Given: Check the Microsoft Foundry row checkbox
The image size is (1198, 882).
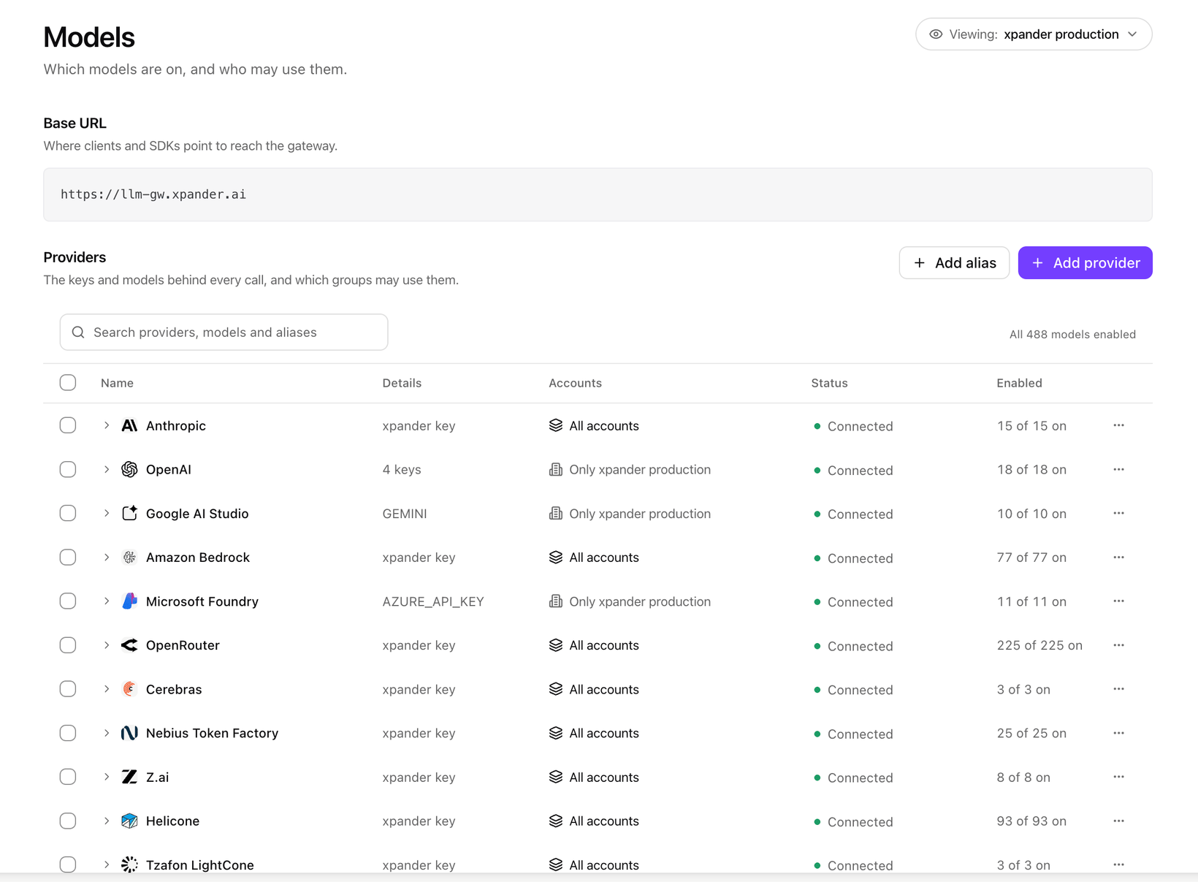Looking at the screenshot, I should (x=68, y=601).
